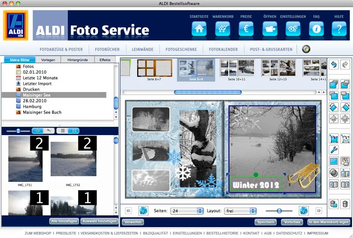Switch image browser to grid view
This screenshot has width=353, height=238.
[74, 131]
